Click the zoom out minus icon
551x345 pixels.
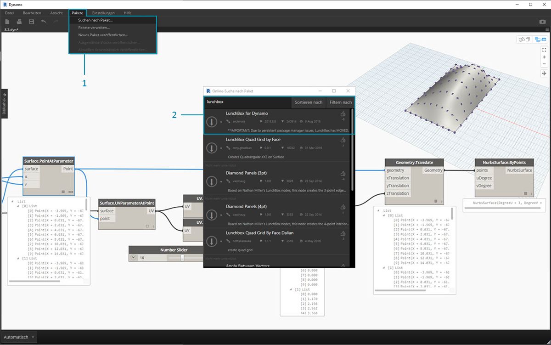pyautogui.click(x=544, y=64)
